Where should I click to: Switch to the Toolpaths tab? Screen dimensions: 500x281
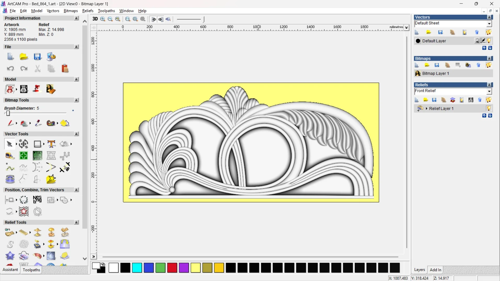(31, 270)
